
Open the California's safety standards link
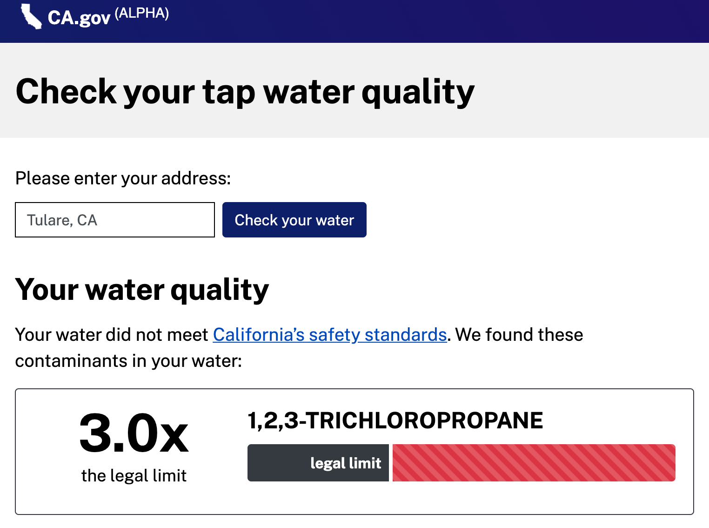(x=329, y=334)
